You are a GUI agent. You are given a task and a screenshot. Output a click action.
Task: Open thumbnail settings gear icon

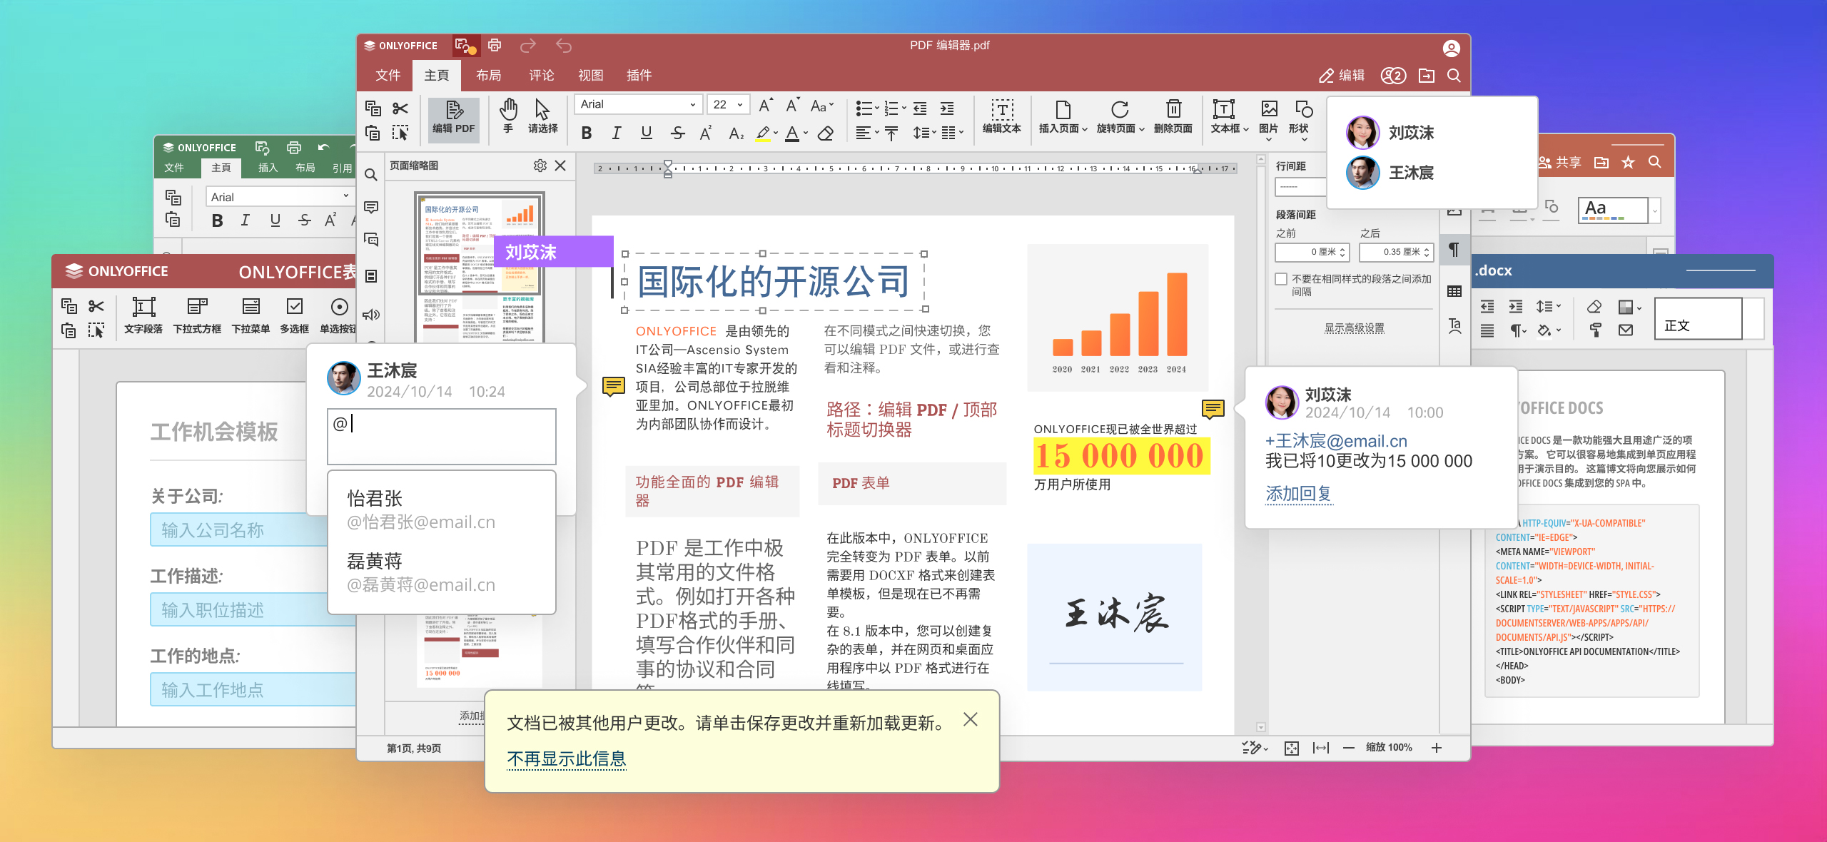point(540,166)
